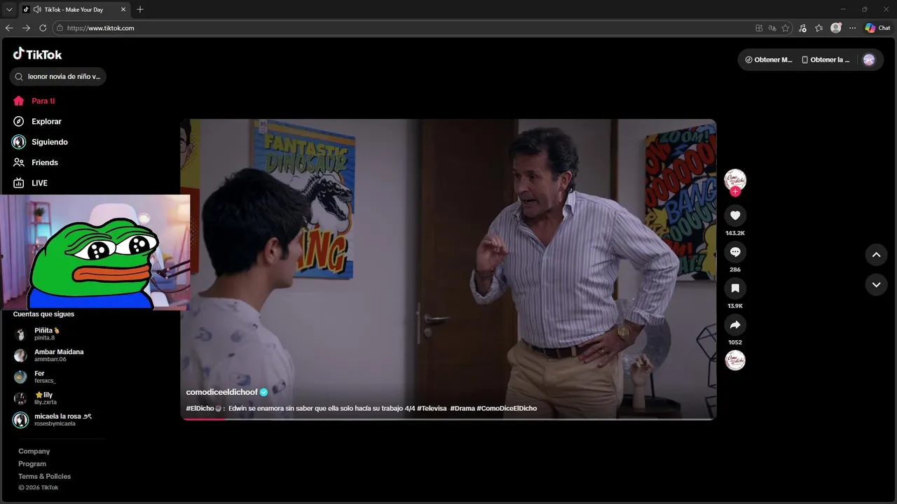Open Copilot Chat
This screenshot has width=897, height=504.
click(x=877, y=28)
